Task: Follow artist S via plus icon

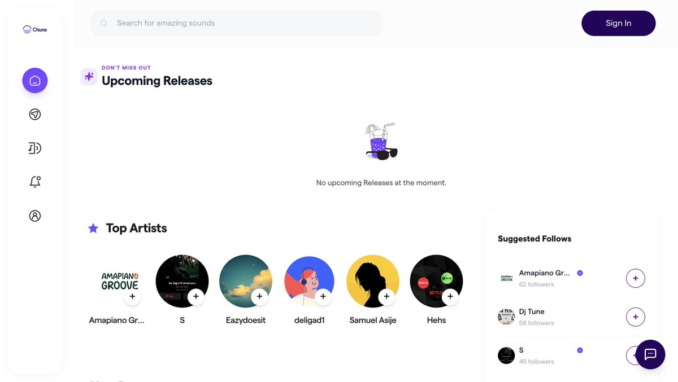Action: [x=196, y=296]
